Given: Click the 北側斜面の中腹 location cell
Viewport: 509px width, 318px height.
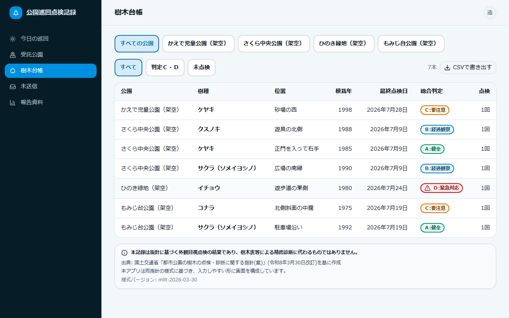Looking at the screenshot, I should tap(294, 208).
